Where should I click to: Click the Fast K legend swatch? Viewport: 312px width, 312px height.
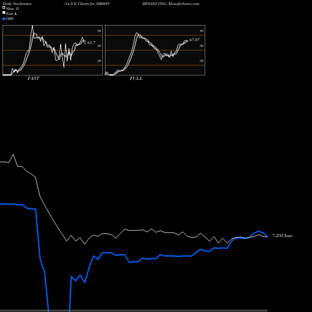click(x=4, y=12)
